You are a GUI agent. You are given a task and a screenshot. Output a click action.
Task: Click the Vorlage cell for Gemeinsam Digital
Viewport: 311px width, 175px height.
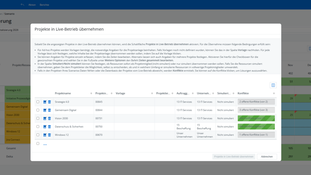pyautogui.click(x=134, y=110)
